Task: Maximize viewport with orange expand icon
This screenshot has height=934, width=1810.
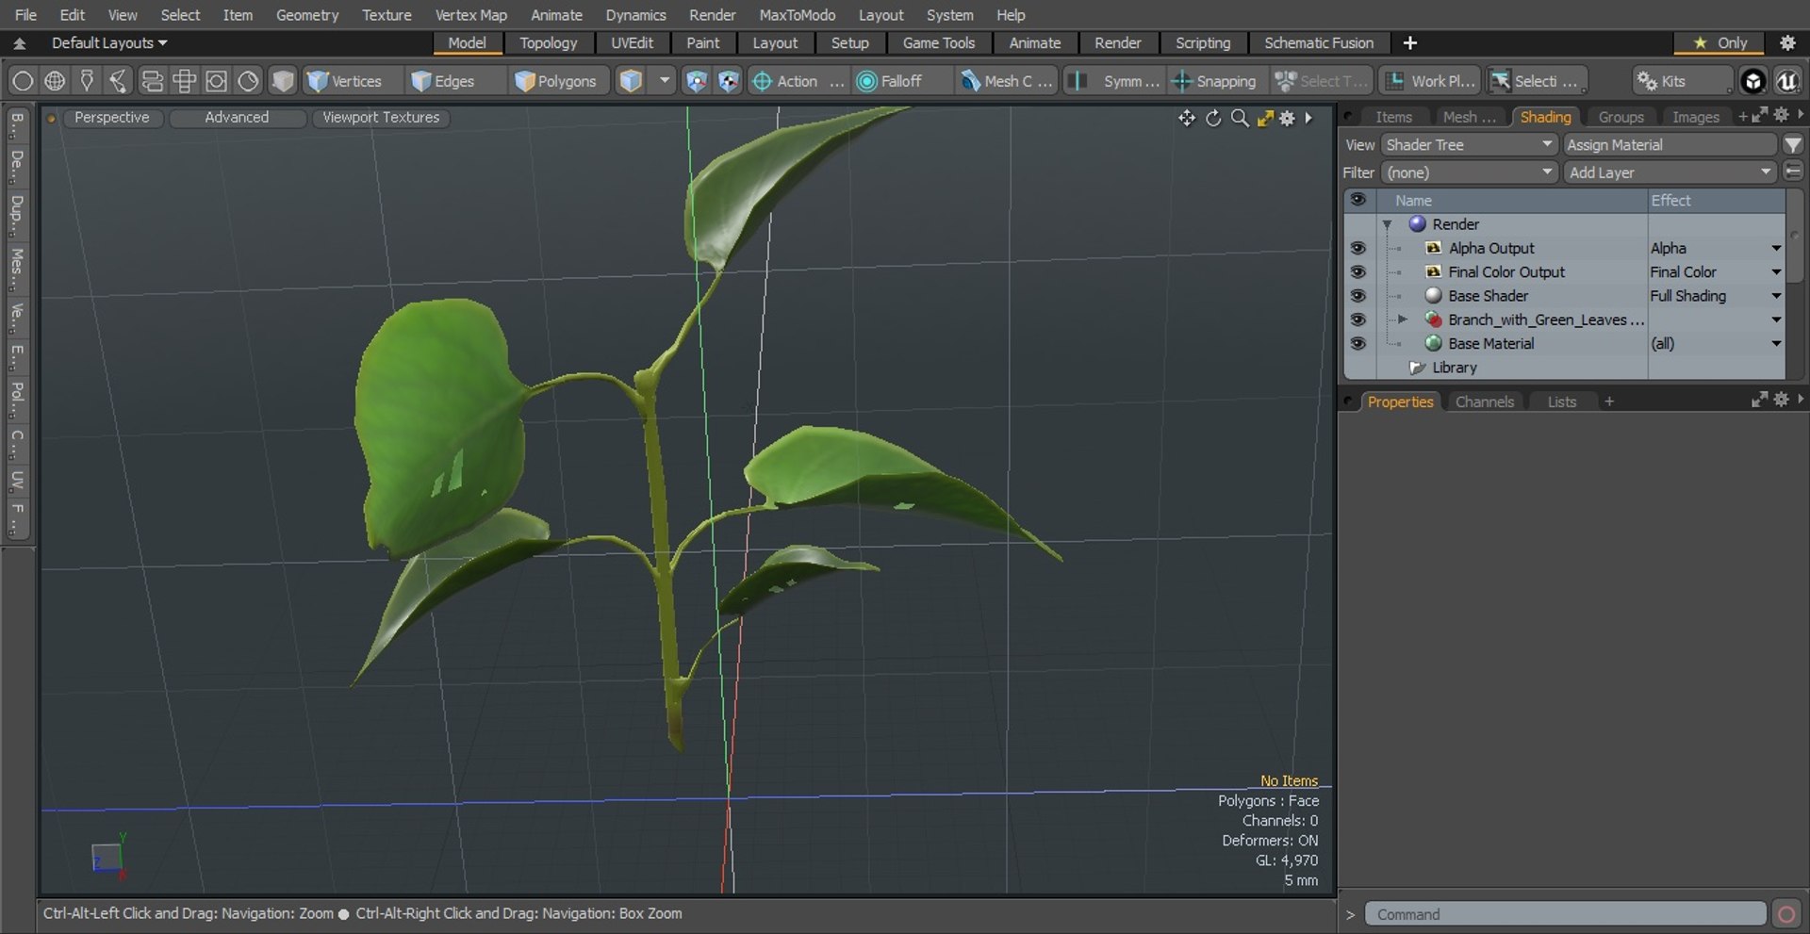Action: coord(1265,118)
